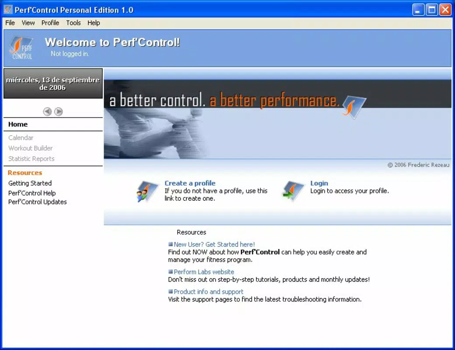The height and width of the screenshot is (350, 455).
Task: Click the logo emblem on the banner
Action: (x=354, y=106)
